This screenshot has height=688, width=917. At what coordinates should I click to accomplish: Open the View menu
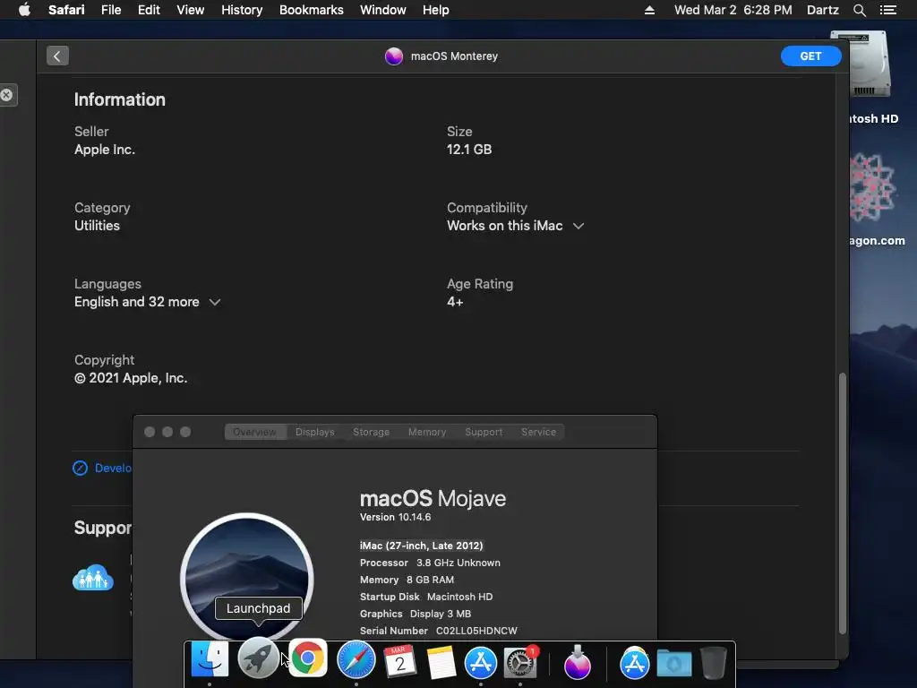[x=191, y=10]
